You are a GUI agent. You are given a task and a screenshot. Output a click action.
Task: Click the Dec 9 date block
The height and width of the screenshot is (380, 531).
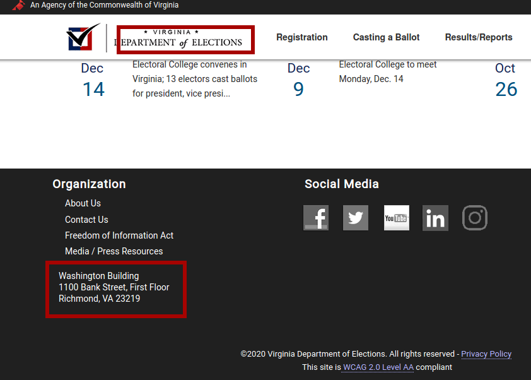click(x=298, y=80)
